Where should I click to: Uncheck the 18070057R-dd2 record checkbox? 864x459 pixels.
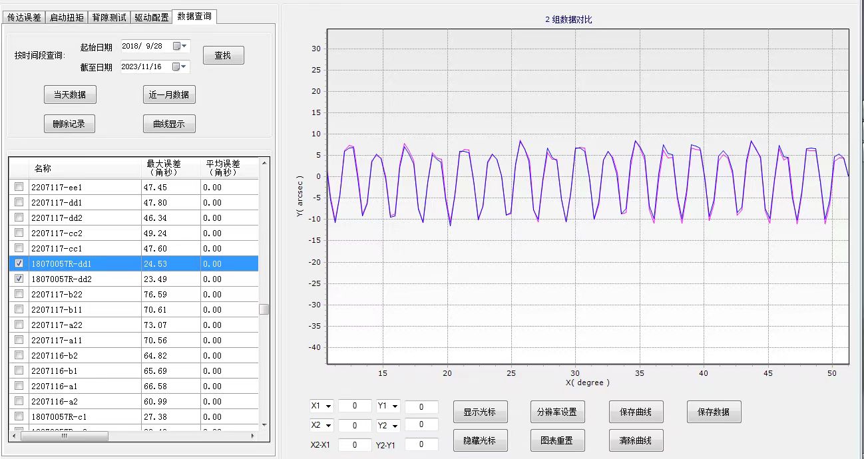tap(19, 279)
